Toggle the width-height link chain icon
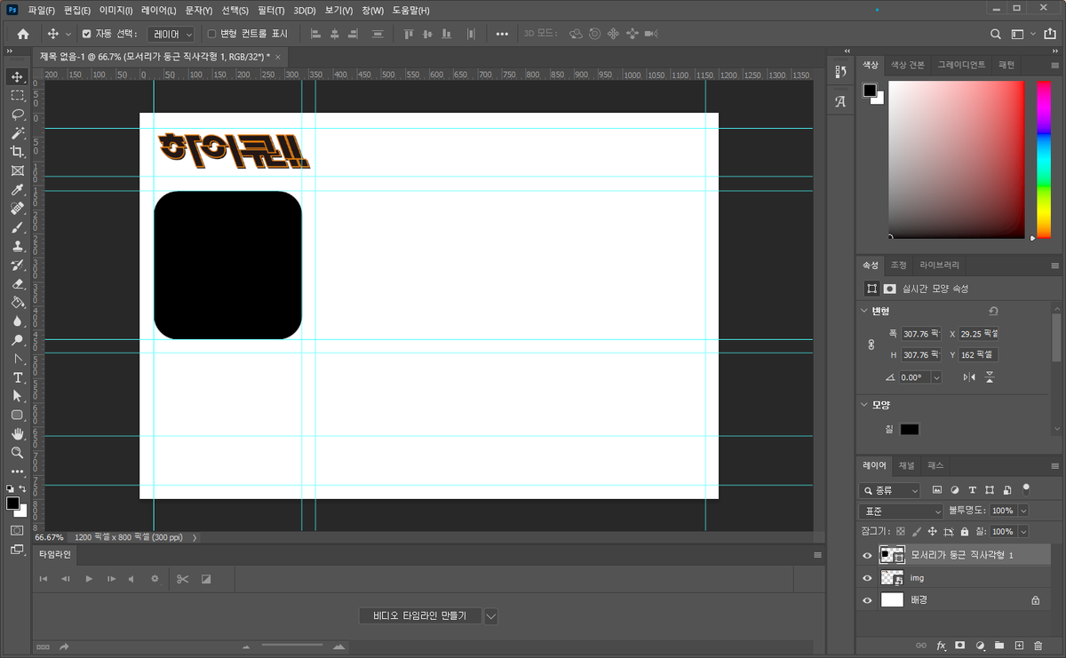Image resolution: width=1066 pixels, height=658 pixels. (871, 344)
